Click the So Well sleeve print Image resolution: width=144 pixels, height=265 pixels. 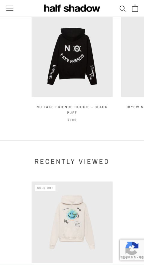click(52, 72)
